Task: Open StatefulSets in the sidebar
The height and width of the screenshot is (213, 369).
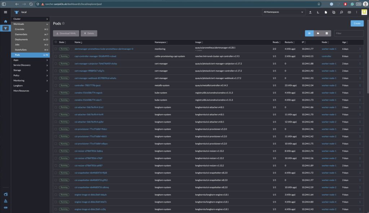Action: [x=30, y=50]
